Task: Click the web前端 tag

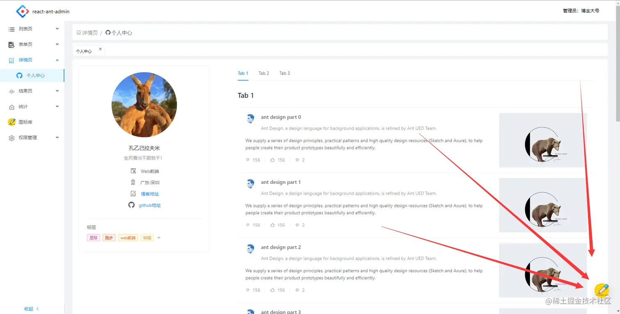Action: (128, 238)
